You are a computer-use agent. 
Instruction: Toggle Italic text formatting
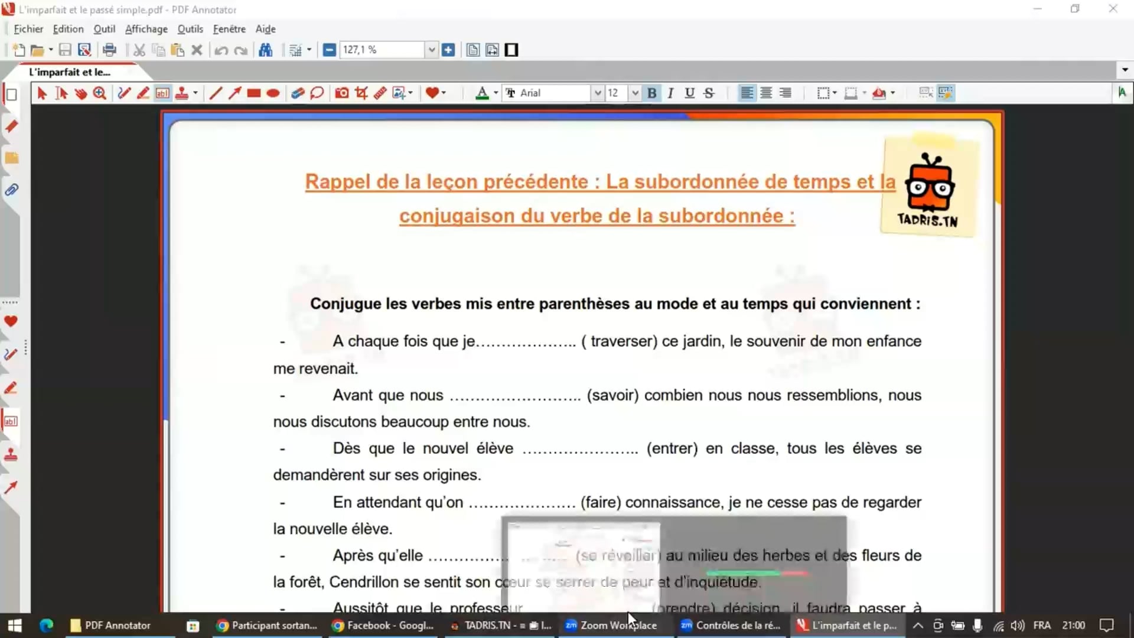tap(670, 93)
